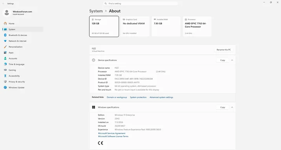Click the OS build 26200 value
The width and height of the screenshot is (281, 150).
(x=120, y=126)
